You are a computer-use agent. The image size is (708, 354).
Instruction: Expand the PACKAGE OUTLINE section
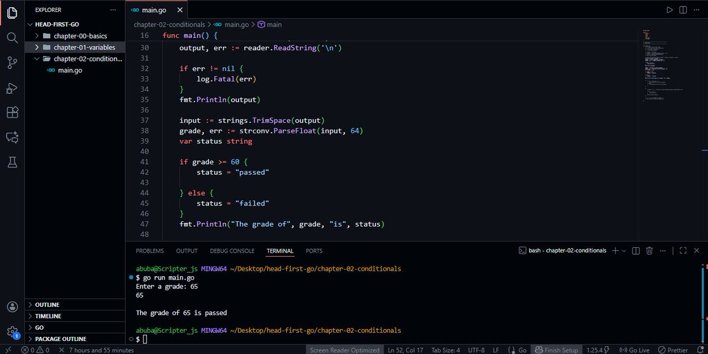pos(75,339)
